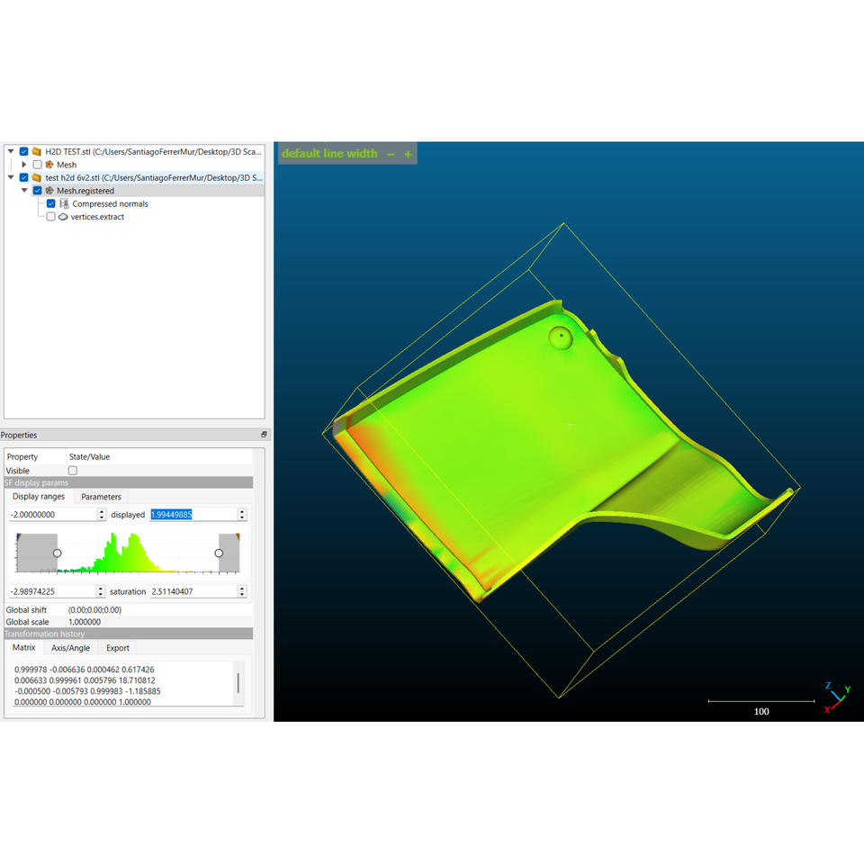Select the H2D TEST.stl tree row
Viewport: 864px width, 864px height.
(153, 151)
